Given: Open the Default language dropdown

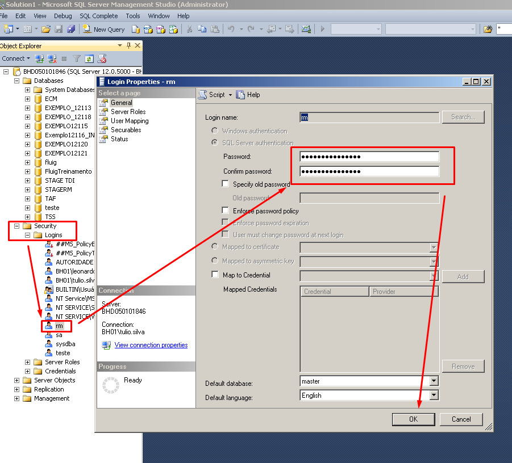Looking at the screenshot, I should tap(434, 395).
